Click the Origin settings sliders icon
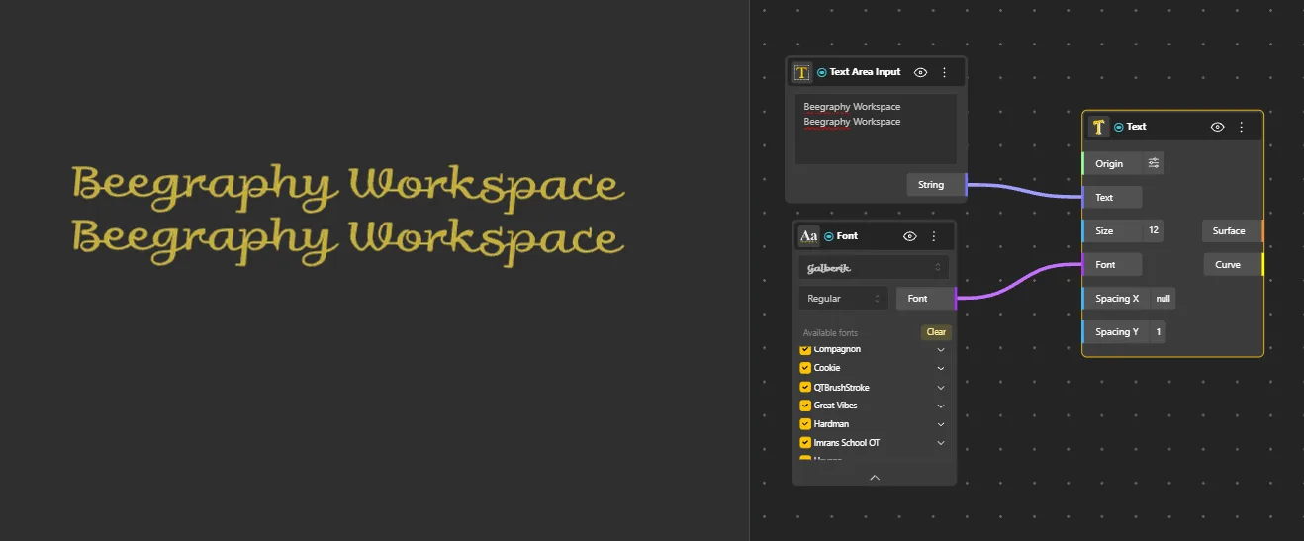The image size is (1304, 541). (x=1153, y=163)
